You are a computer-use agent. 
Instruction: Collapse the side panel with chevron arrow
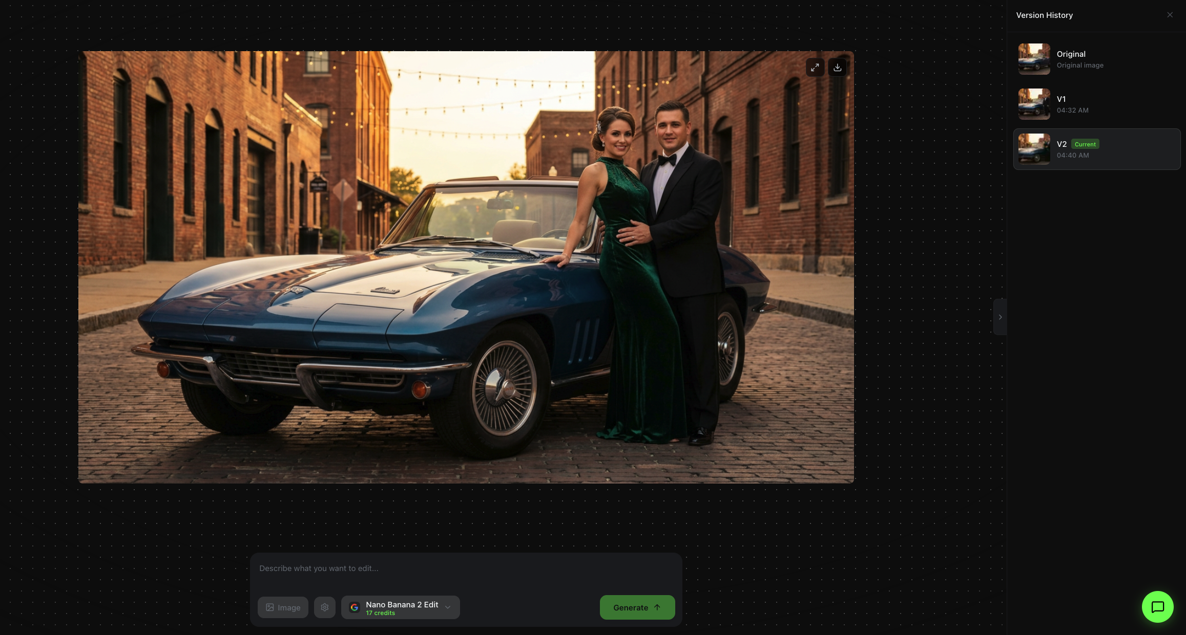coord(1000,317)
